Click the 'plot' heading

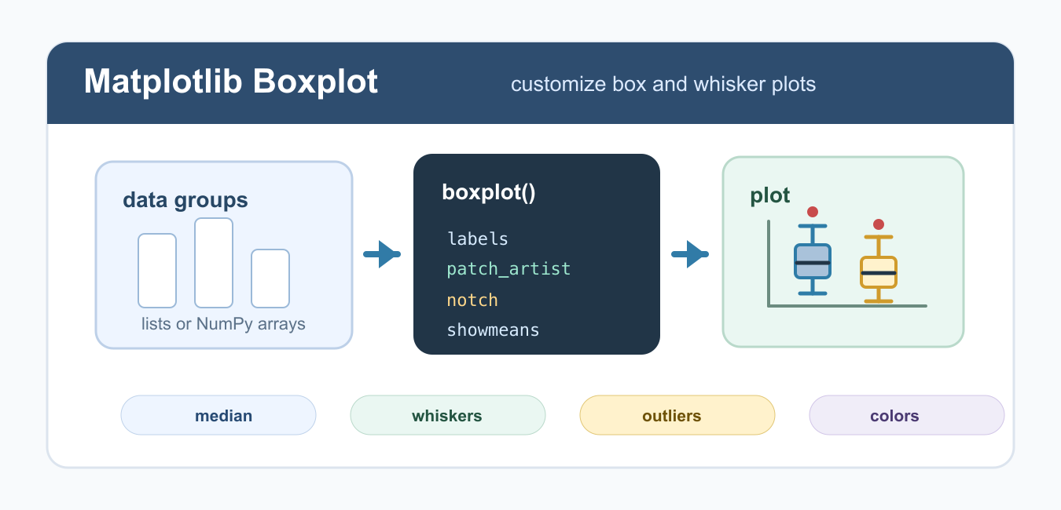770,195
